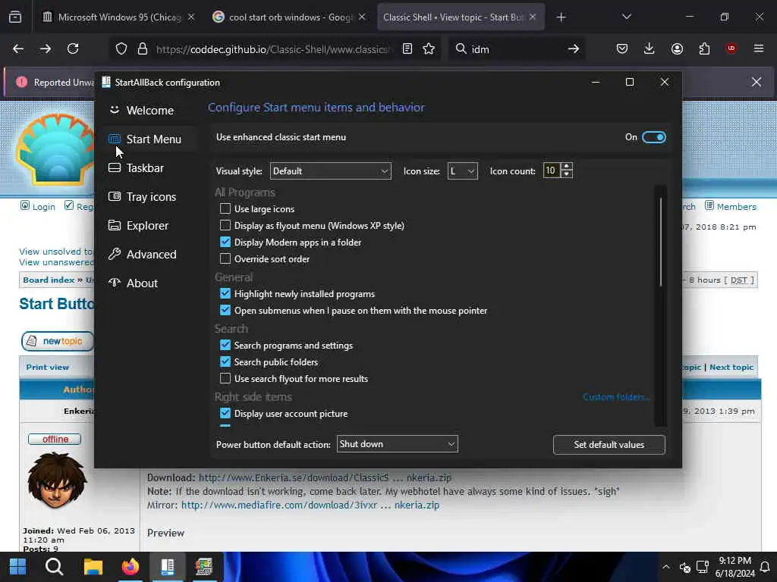Click the newtopic button
Screen dimensions: 777x582
(x=58, y=341)
